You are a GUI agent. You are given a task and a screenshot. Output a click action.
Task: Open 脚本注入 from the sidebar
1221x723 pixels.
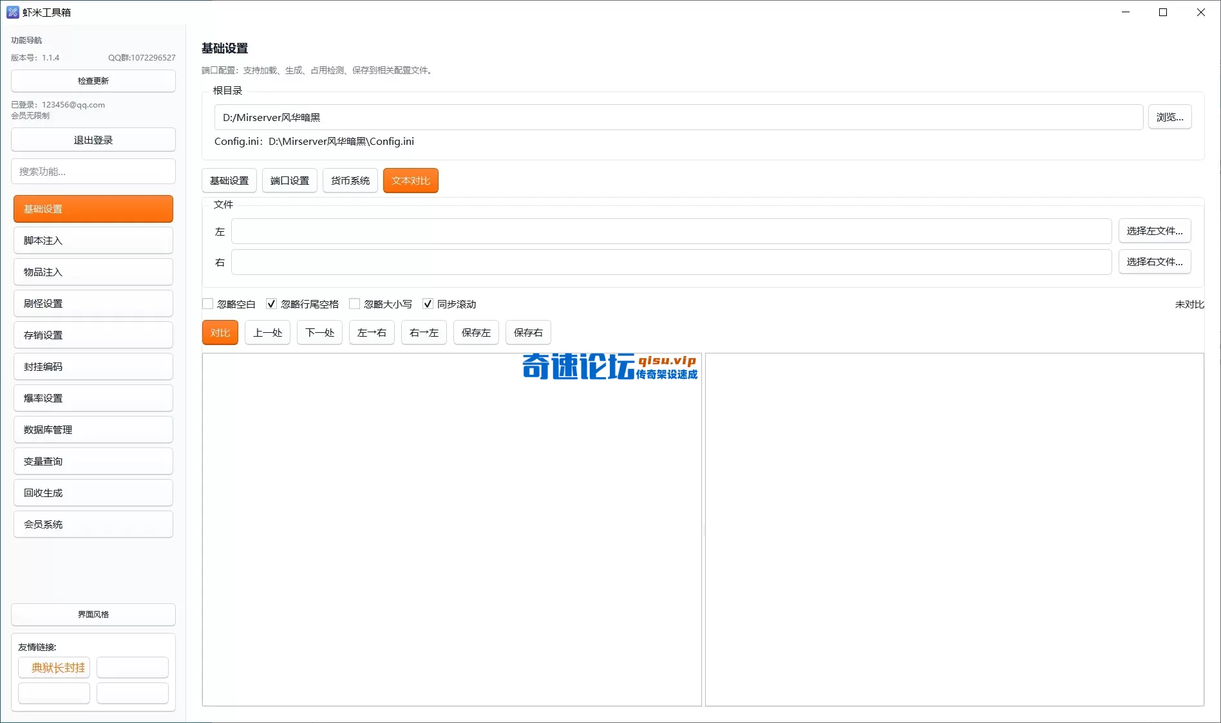point(93,240)
